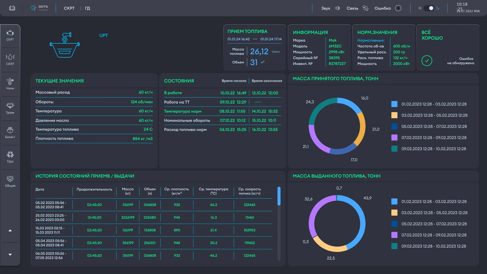The image size is (487, 274).
Task: Toggle the light/dark theme switch
Action: (429, 8)
